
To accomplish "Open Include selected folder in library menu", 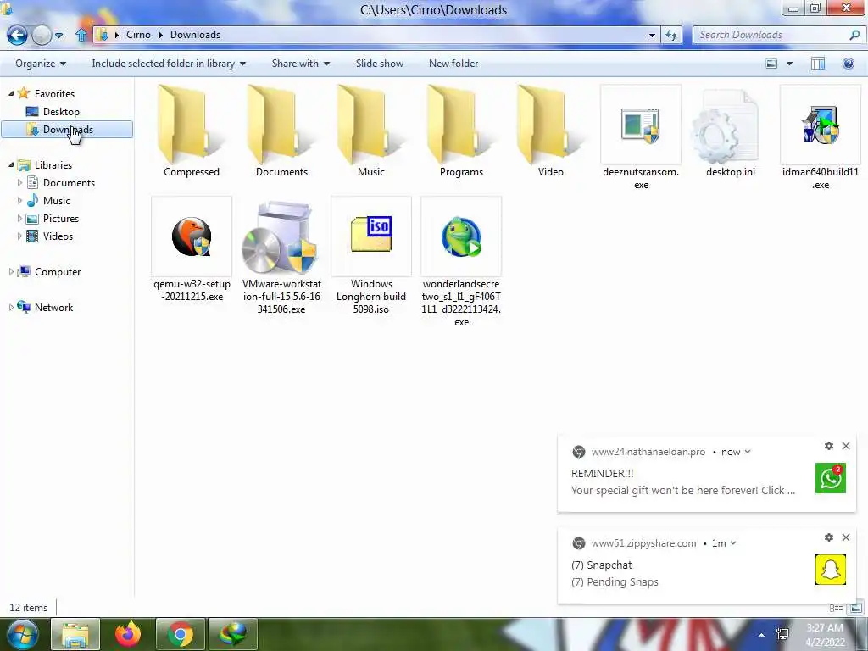I will [169, 64].
